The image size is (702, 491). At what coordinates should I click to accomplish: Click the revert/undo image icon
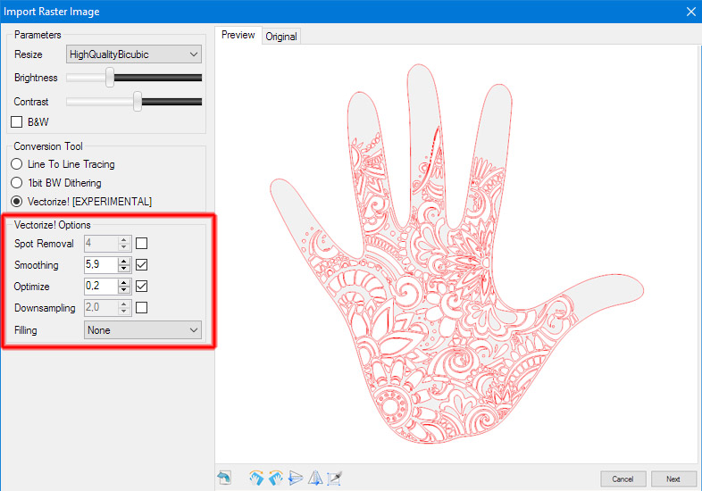225,478
